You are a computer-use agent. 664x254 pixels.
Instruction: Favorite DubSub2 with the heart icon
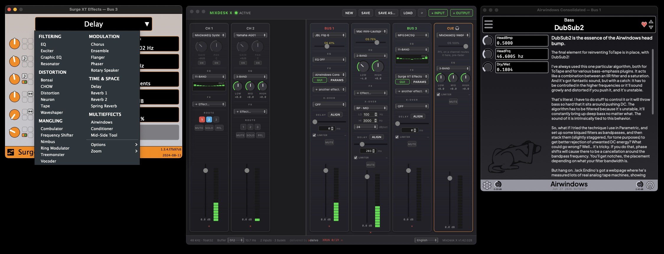644,24
